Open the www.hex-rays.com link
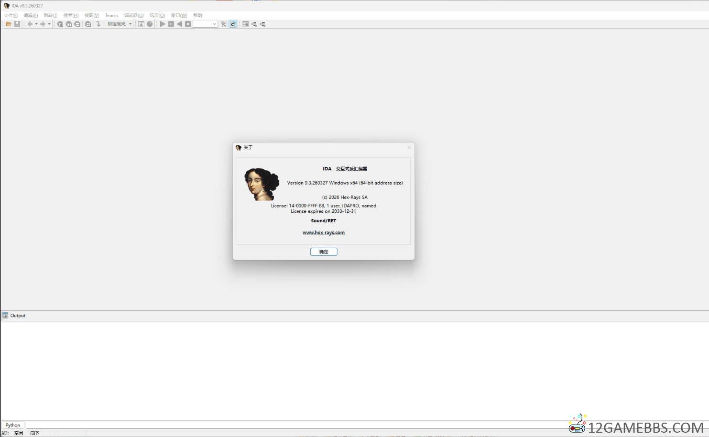The width and height of the screenshot is (709, 437). pyautogui.click(x=324, y=233)
